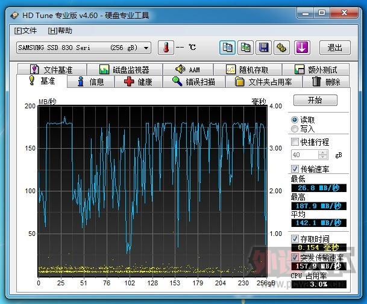Switch to 随机存取 tab
367x304 pixels.
coord(248,69)
